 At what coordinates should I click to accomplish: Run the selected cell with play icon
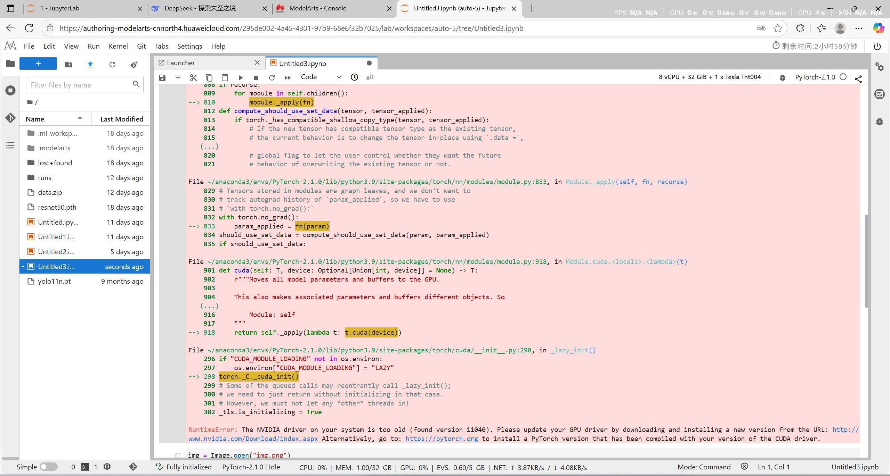(241, 77)
